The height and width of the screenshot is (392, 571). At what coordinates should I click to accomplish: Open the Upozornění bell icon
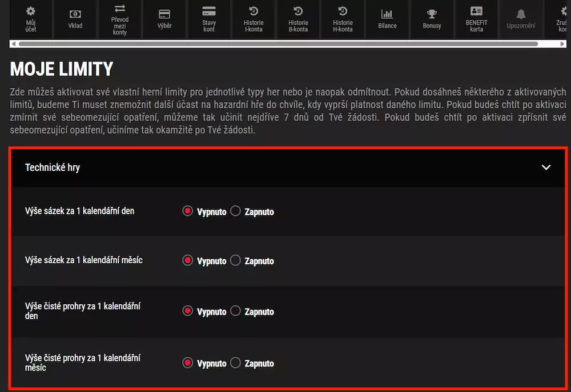tap(521, 14)
